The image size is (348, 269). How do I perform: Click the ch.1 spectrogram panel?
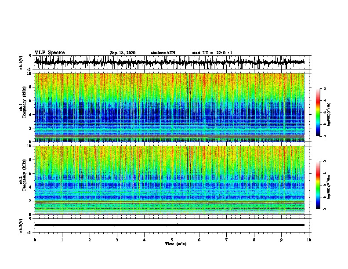coord(170,107)
